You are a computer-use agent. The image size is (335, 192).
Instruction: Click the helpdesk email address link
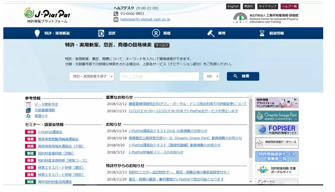pos(145,19)
